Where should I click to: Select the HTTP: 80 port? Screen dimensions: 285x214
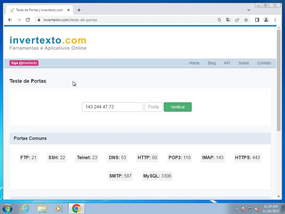pyautogui.click(x=147, y=158)
